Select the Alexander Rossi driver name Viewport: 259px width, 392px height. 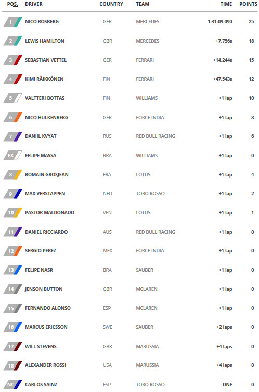(45, 365)
